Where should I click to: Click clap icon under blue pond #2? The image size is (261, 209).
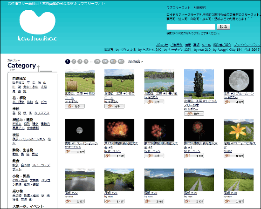pyautogui.click(x=154, y=102)
